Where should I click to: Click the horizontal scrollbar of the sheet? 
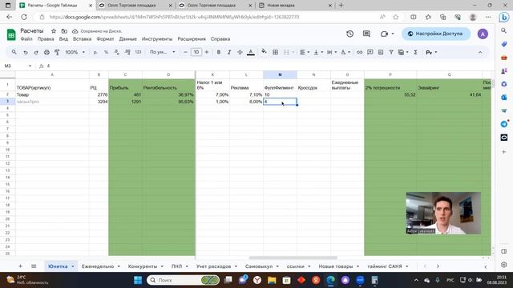tap(293, 258)
